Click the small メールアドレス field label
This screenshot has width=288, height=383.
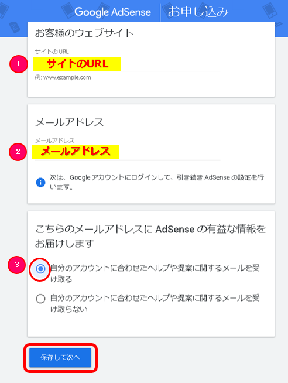click(x=54, y=141)
